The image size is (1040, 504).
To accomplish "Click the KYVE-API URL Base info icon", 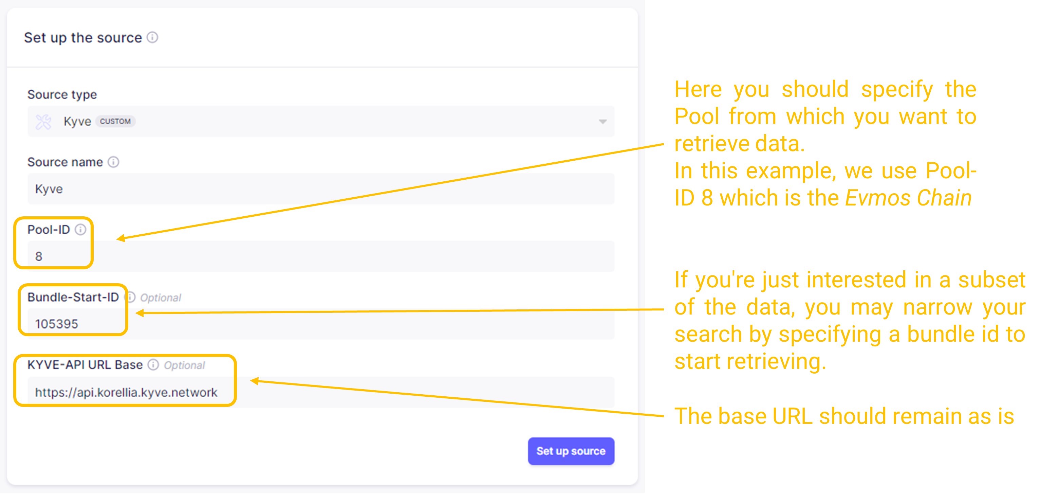I will pyautogui.click(x=153, y=365).
